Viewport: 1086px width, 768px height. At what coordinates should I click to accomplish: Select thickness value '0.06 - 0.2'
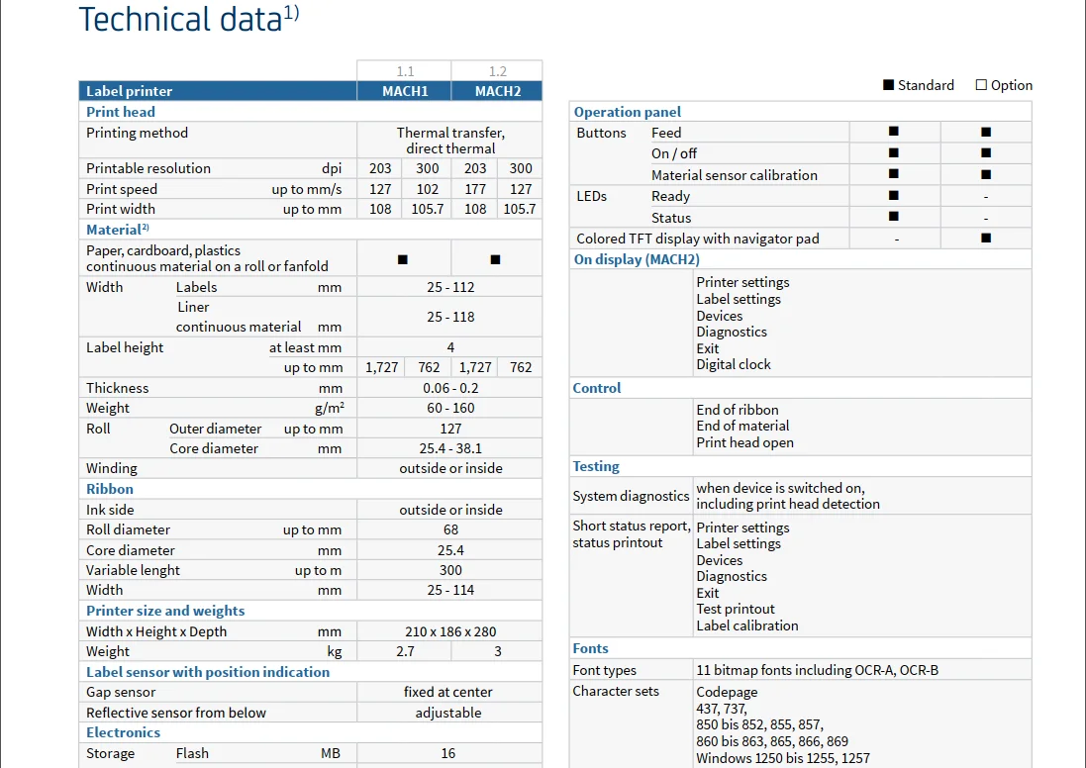[x=450, y=388]
